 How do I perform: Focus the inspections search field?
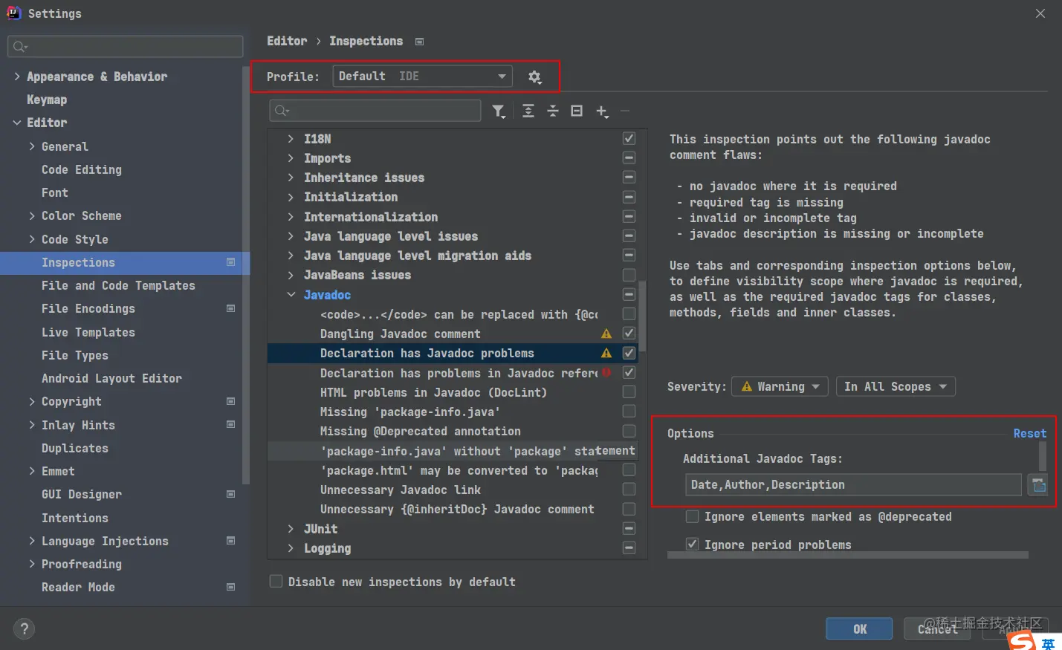[x=375, y=111]
